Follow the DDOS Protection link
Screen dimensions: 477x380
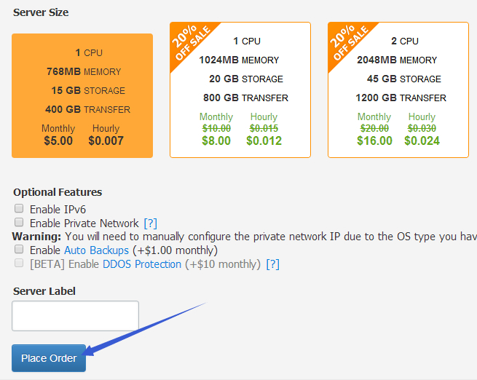click(x=142, y=264)
